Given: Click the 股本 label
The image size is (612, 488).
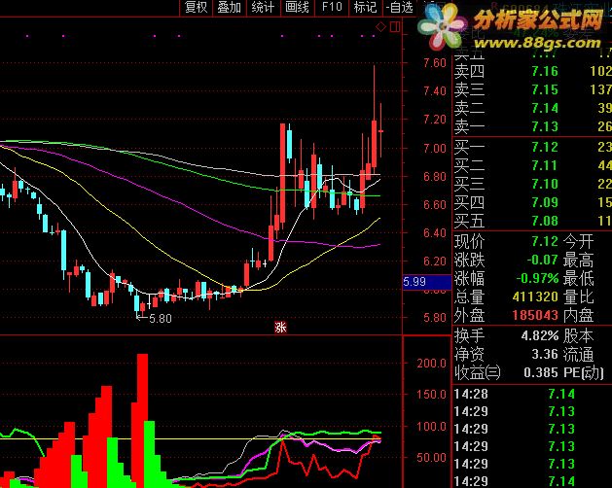Looking at the screenshot, I should tap(579, 336).
